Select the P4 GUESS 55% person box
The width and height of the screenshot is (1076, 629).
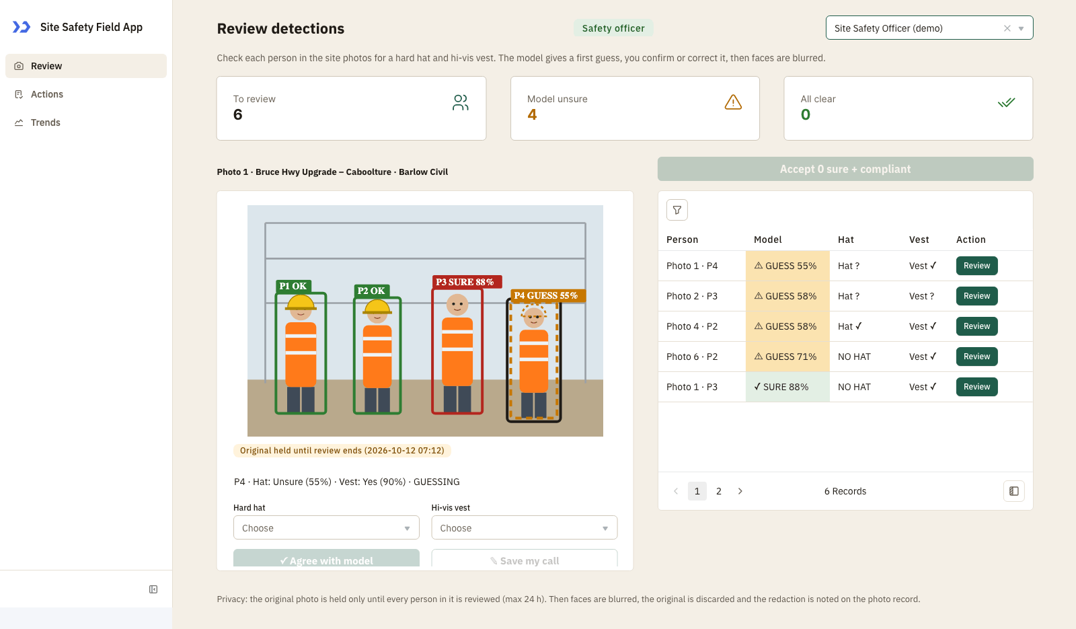(x=533, y=360)
